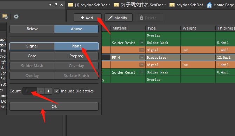Choose the Coverlay layer type

pos(76,66)
